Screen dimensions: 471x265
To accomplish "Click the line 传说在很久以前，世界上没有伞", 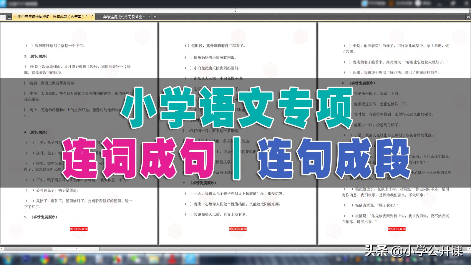I will coord(216,214).
